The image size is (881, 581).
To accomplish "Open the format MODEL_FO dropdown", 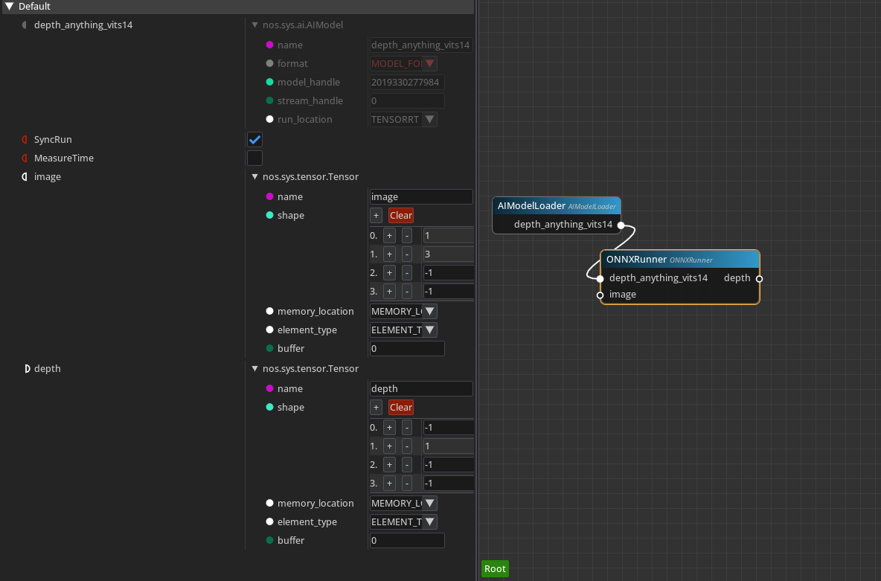I will (x=403, y=63).
